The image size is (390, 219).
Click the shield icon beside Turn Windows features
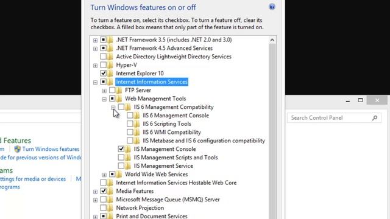coord(17,149)
